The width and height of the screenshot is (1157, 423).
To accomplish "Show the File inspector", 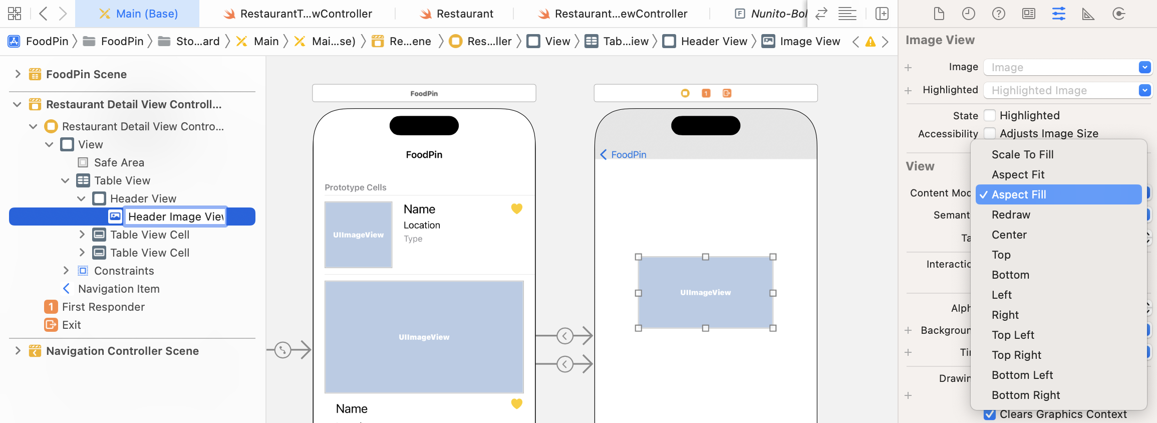I will coord(939,14).
